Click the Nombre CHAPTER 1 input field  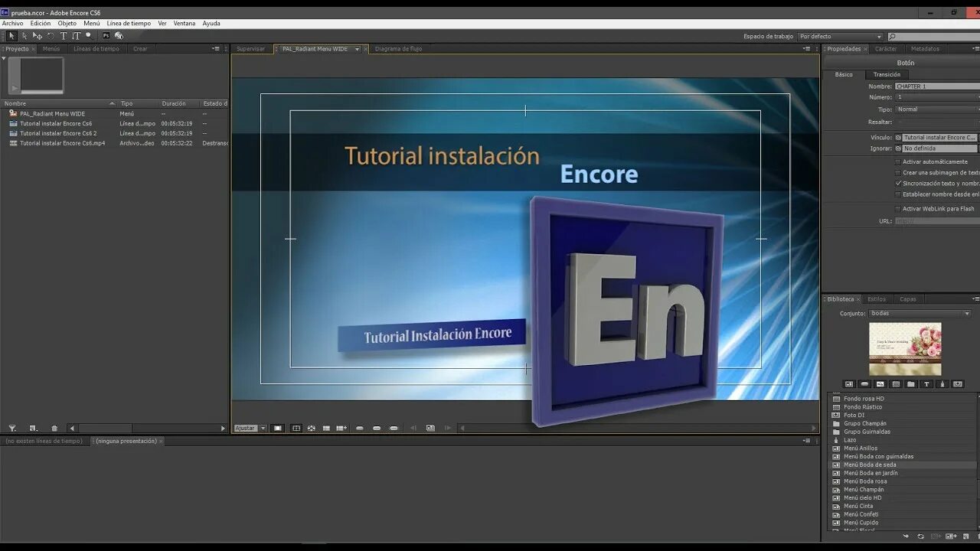tap(937, 86)
